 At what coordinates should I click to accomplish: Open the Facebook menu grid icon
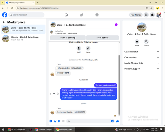(146, 15)
